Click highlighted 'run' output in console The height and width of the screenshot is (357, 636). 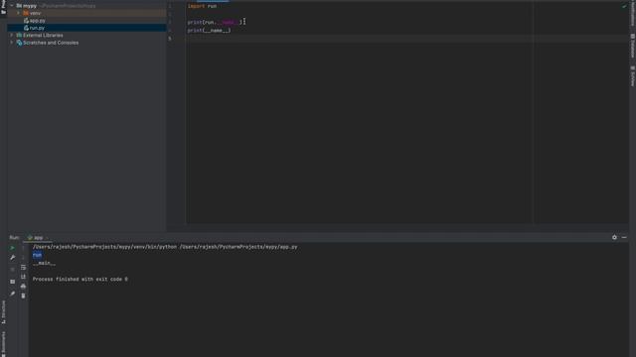37,255
